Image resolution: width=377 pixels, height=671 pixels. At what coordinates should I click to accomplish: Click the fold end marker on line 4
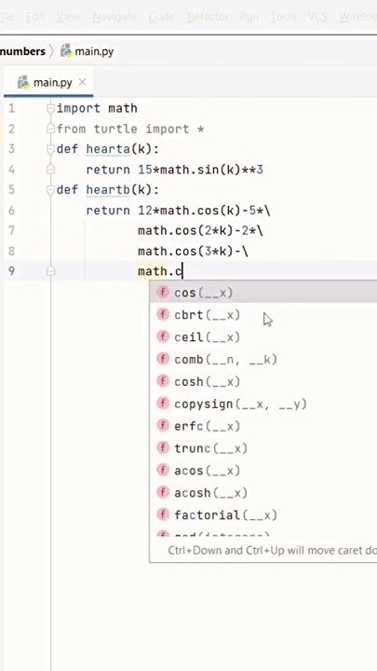click(50, 170)
